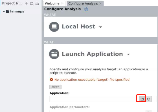Click the Retry button

tap(55, 87)
